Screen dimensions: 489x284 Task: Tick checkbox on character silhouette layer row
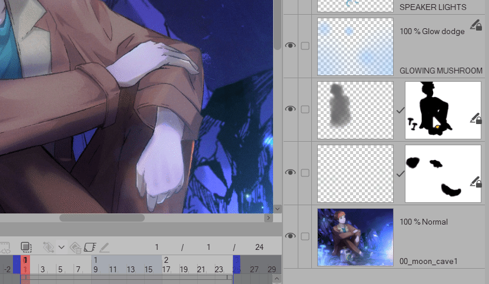[305, 109]
